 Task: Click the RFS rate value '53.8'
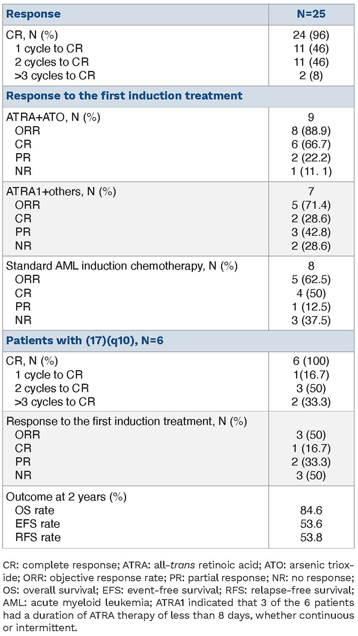[x=311, y=538]
